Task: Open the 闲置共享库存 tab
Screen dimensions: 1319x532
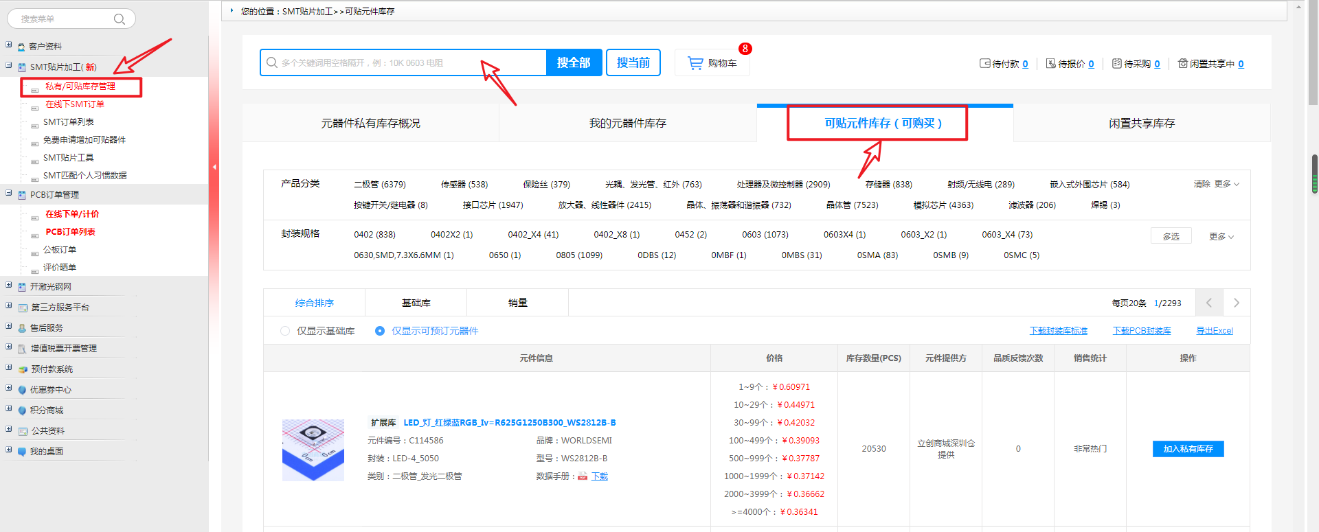Action: 1142,124
